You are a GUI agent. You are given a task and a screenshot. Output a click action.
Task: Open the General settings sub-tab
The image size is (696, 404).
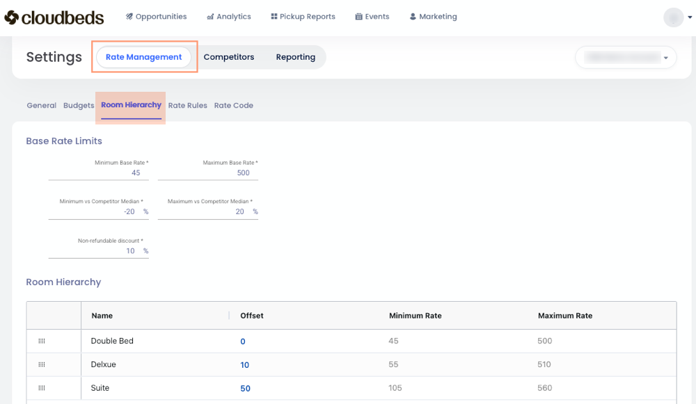tap(41, 106)
